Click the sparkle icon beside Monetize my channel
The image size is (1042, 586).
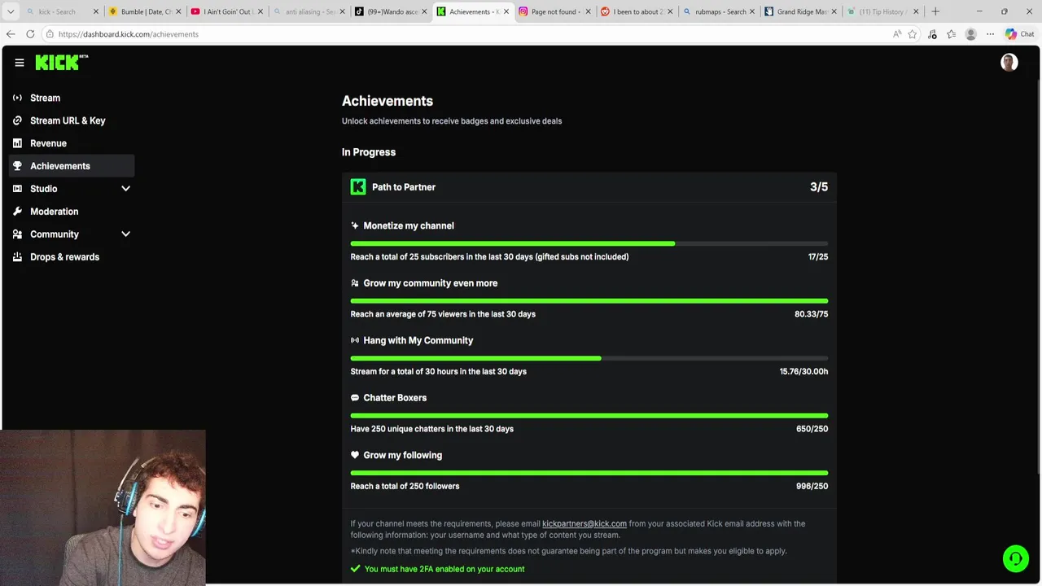[355, 225]
